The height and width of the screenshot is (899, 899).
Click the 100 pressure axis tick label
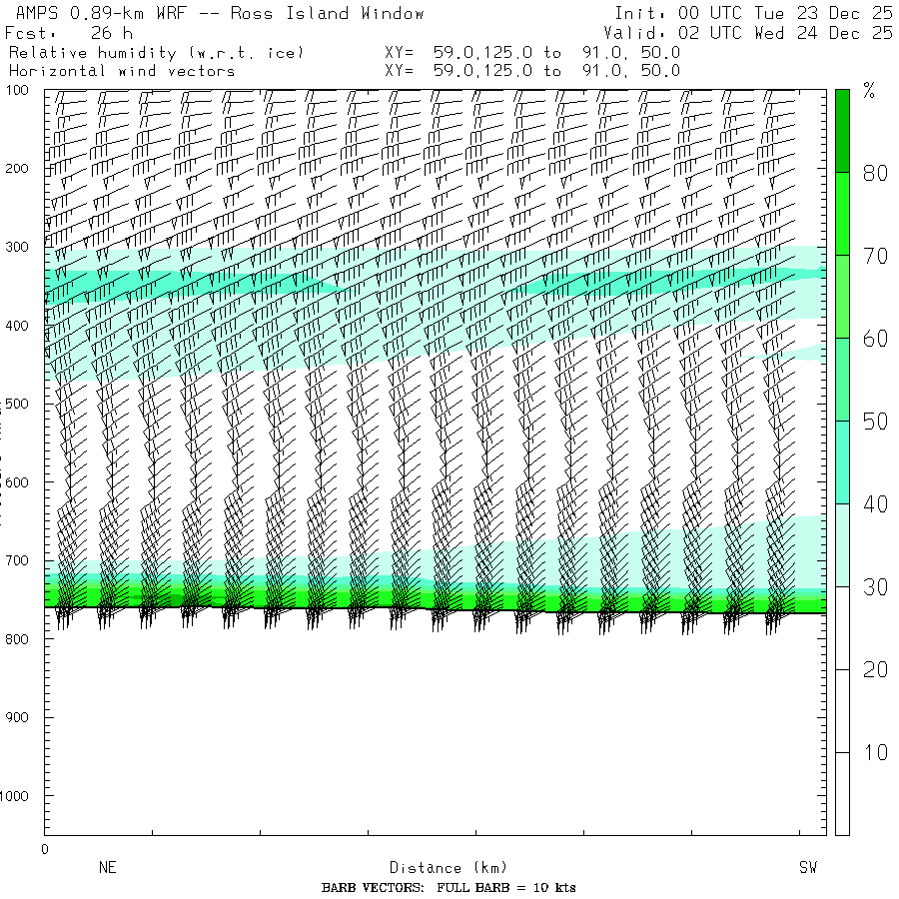pyautogui.click(x=21, y=91)
